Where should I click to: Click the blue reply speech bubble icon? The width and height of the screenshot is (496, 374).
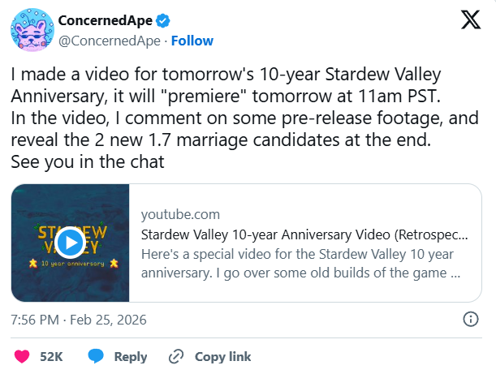click(x=97, y=356)
